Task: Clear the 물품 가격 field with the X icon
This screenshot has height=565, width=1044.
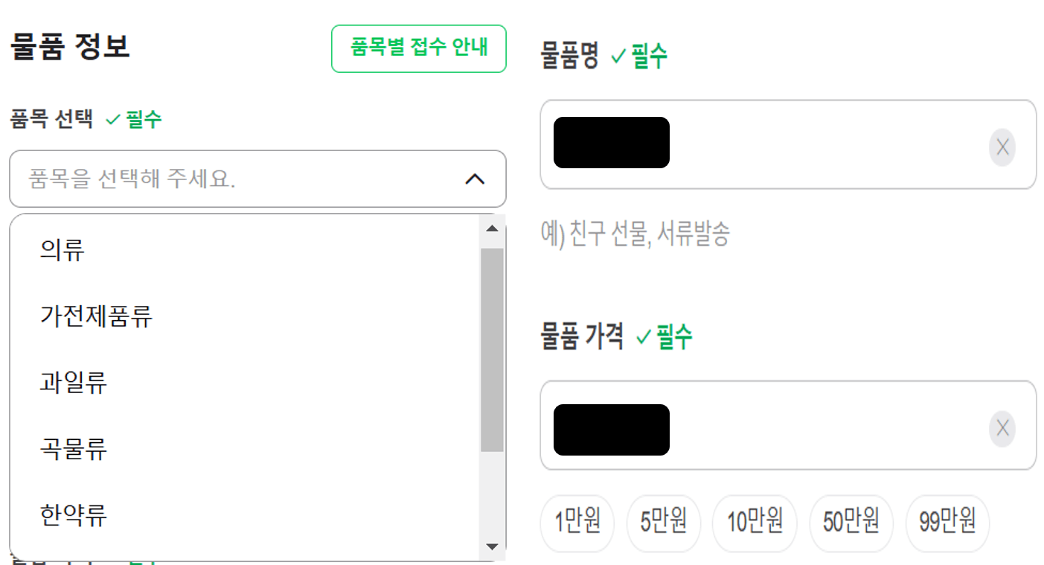Action: [x=1002, y=428]
